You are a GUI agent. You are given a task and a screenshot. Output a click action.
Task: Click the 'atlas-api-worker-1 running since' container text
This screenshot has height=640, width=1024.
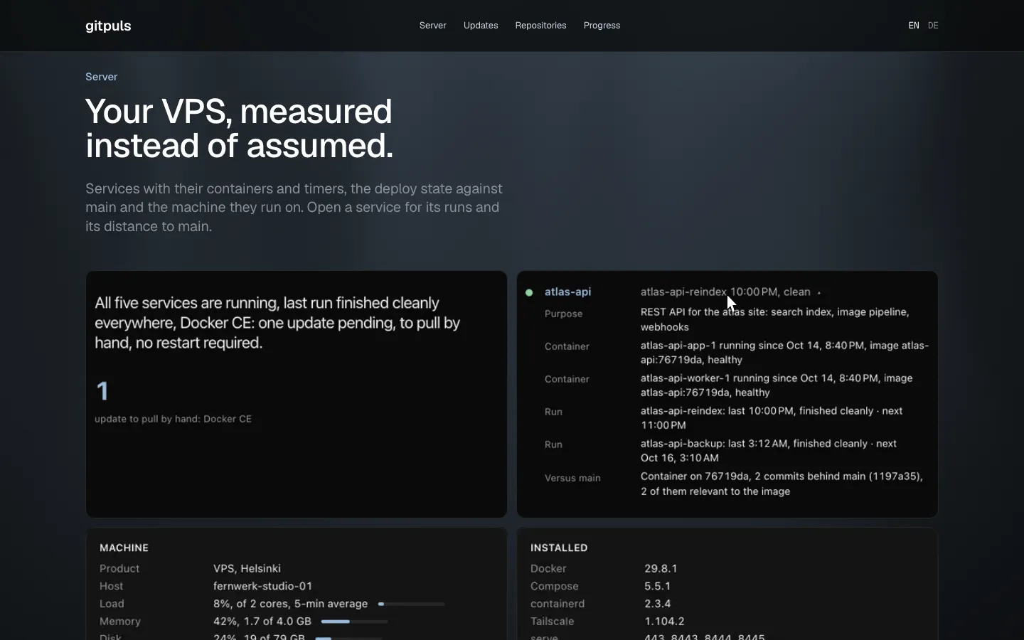(777, 385)
